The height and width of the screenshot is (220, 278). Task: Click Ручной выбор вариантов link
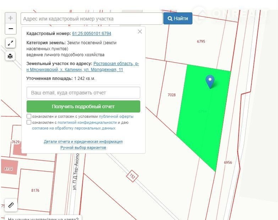click(83, 147)
